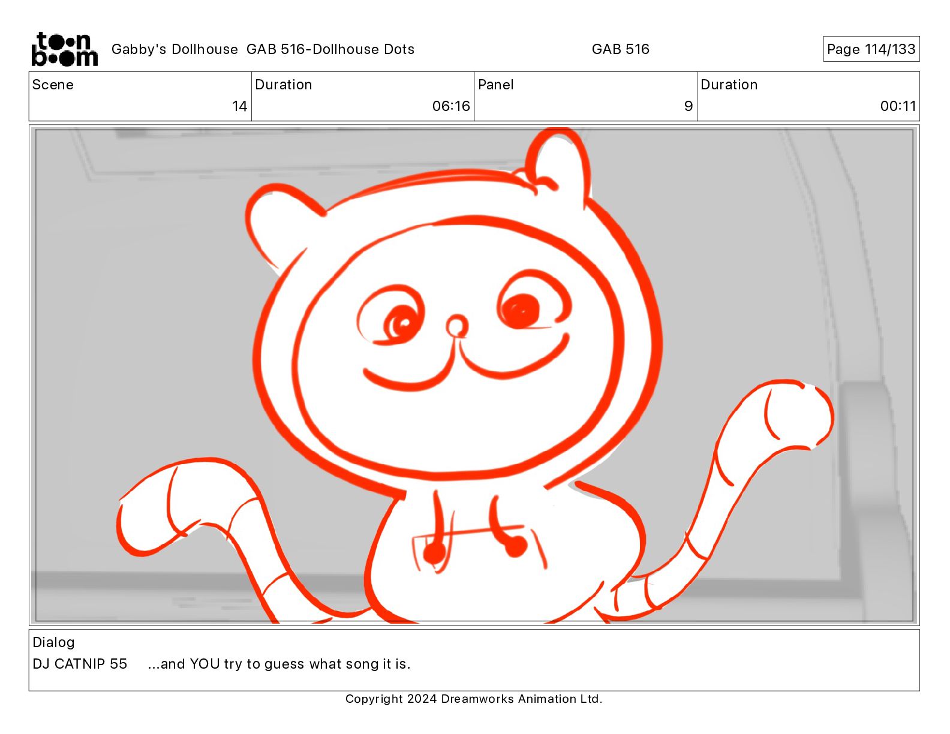Click the character name 'DJ CATNIP 55'
Image resolution: width=950 pixels, height=734 pixels.
click(80, 664)
